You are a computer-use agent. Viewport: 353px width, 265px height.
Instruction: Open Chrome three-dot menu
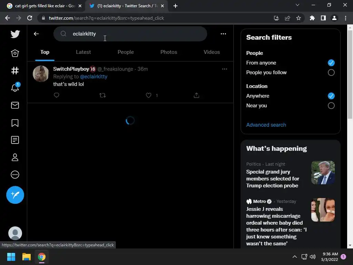pyautogui.click(x=345, y=18)
